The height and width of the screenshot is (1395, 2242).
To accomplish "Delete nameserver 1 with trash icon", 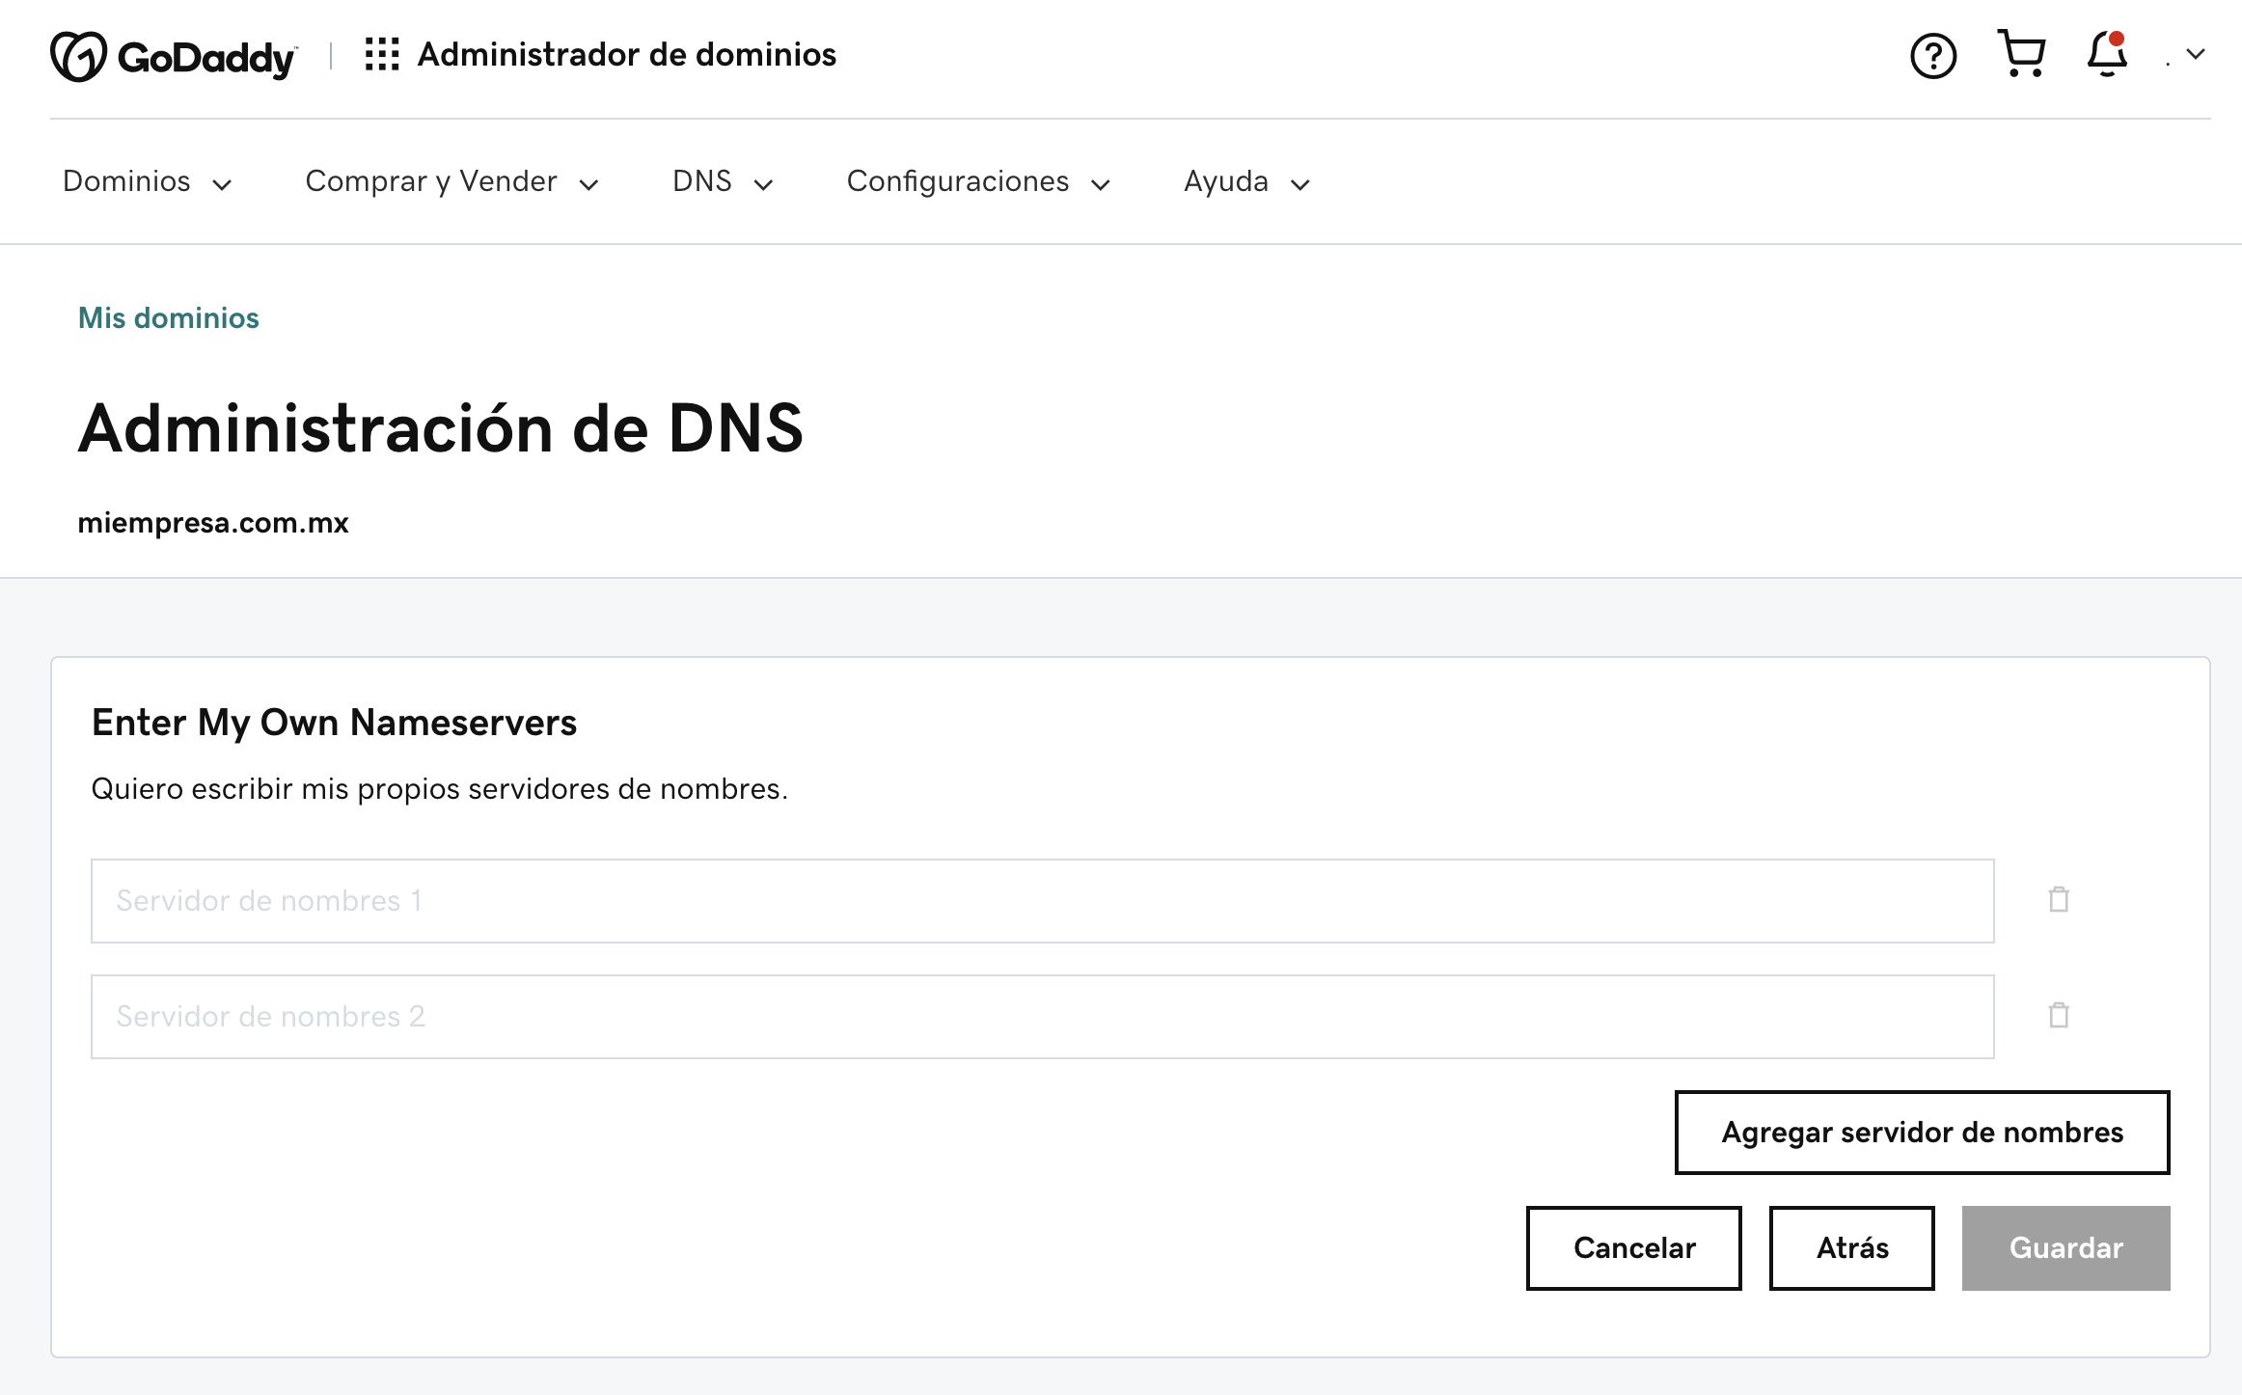I will click(2059, 900).
